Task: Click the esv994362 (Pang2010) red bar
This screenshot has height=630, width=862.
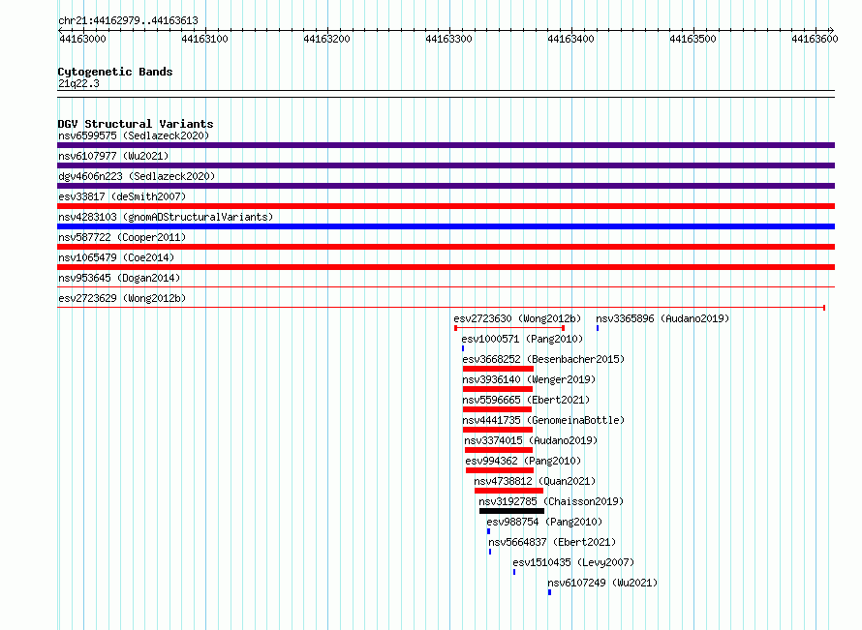Action: (500, 470)
